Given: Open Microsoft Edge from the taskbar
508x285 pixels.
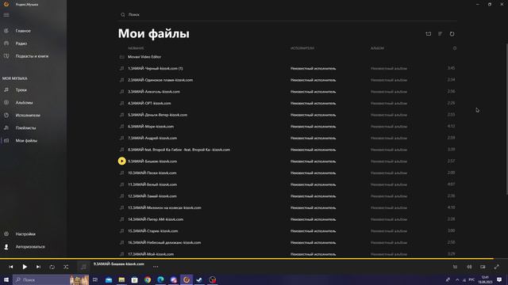Looking at the screenshot, I should pos(160,279).
